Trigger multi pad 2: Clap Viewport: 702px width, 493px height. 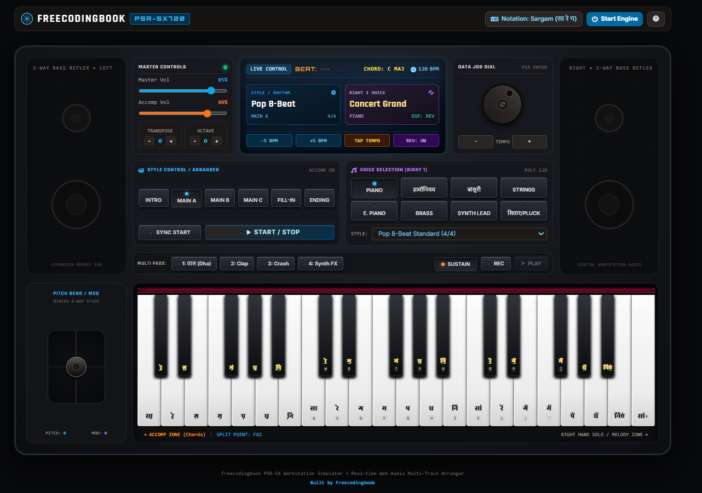237,264
